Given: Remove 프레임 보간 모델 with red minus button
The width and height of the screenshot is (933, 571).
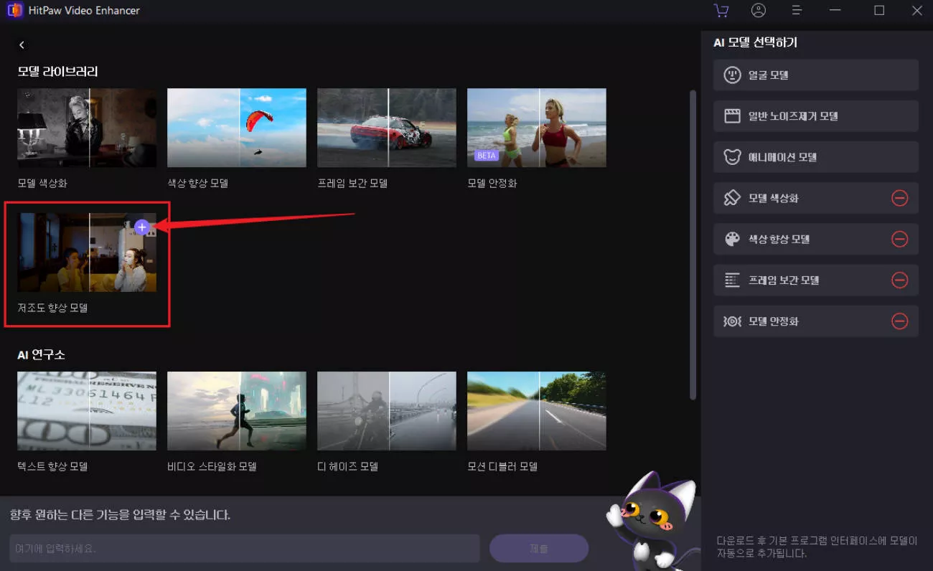Looking at the screenshot, I should click(899, 280).
